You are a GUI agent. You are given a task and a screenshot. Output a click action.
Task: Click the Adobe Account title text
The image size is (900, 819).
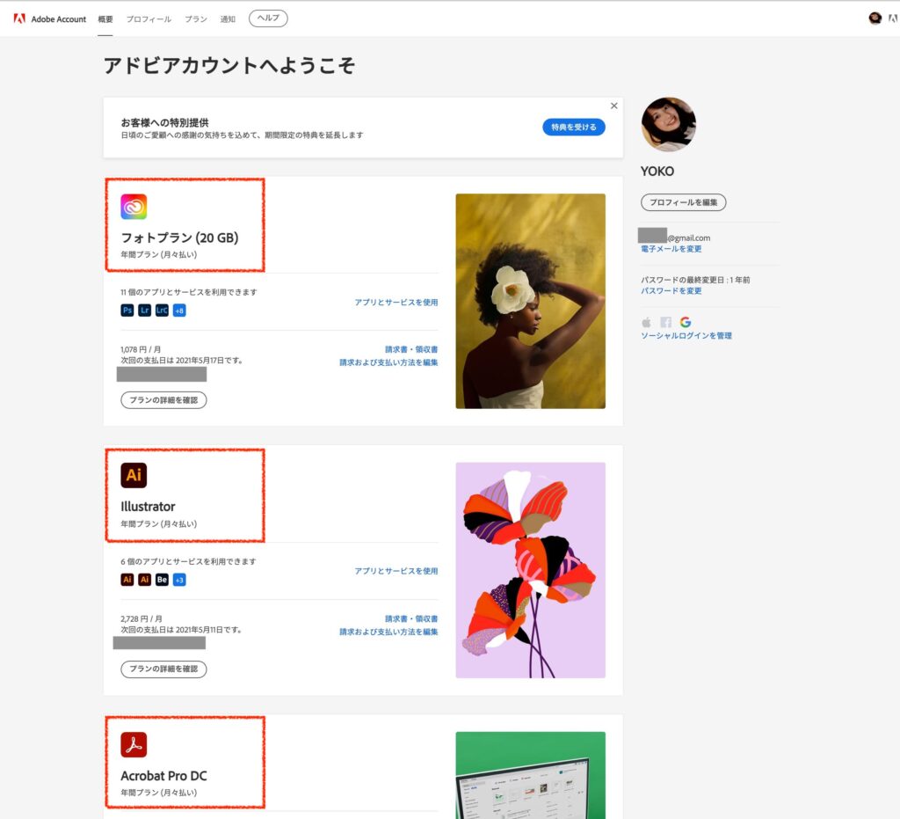pyautogui.click(x=59, y=19)
